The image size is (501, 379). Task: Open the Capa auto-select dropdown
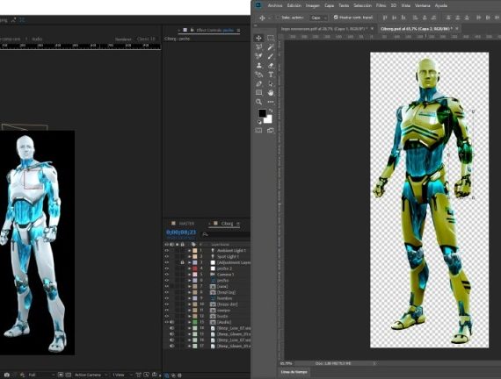(318, 18)
